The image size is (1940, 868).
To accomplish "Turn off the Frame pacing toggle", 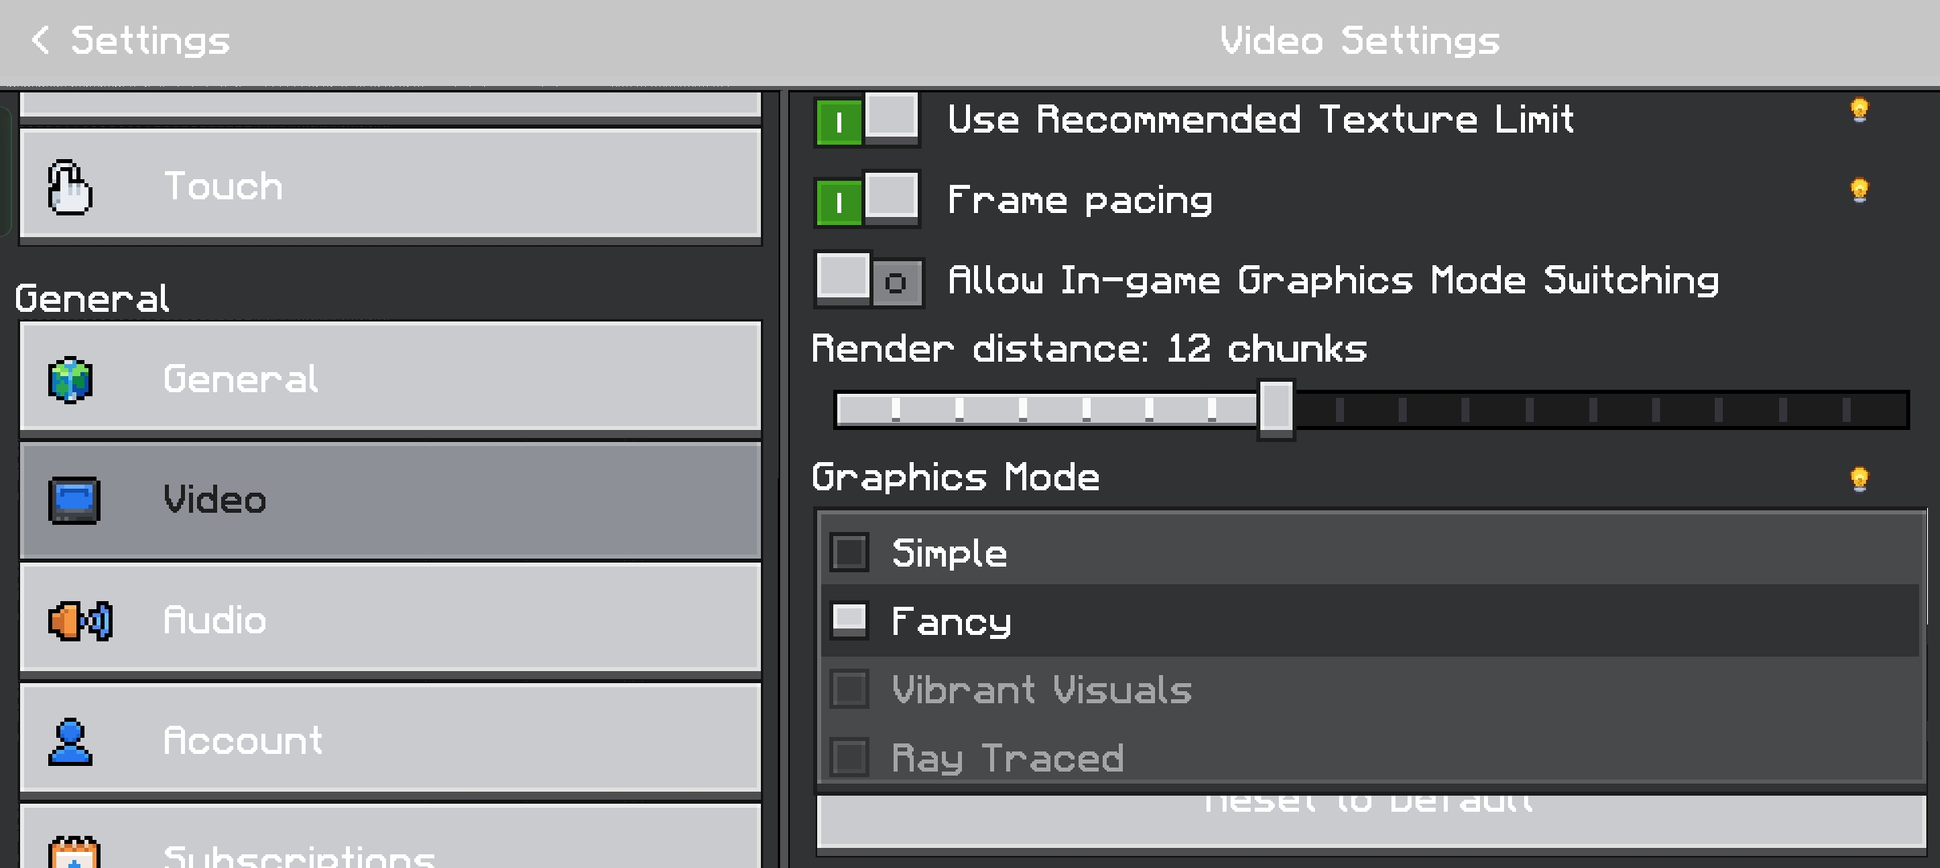I will tap(867, 200).
